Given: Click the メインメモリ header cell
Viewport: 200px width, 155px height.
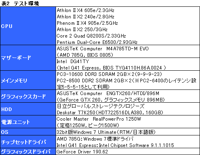Looking at the screenshot, I should tap(28, 80).
